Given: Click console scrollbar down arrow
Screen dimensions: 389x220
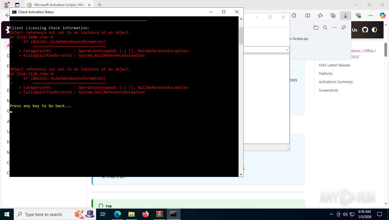Looking at the screenshot, I should [241, 174].
